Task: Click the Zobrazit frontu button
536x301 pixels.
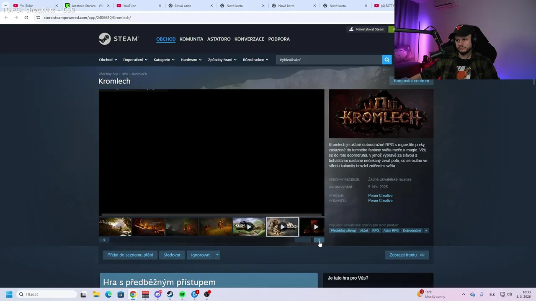Action: click(x=407, y=255)
